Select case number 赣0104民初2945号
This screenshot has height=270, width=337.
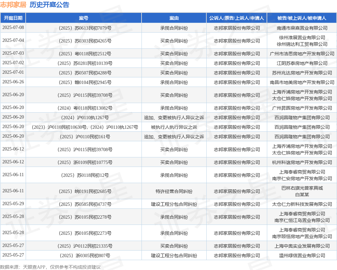(x=85, y=82)
